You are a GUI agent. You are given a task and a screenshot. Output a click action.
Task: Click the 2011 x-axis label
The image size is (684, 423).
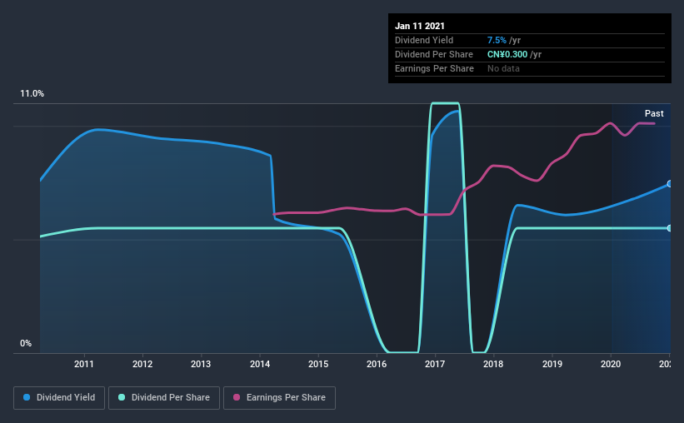[x=84, y=364]
